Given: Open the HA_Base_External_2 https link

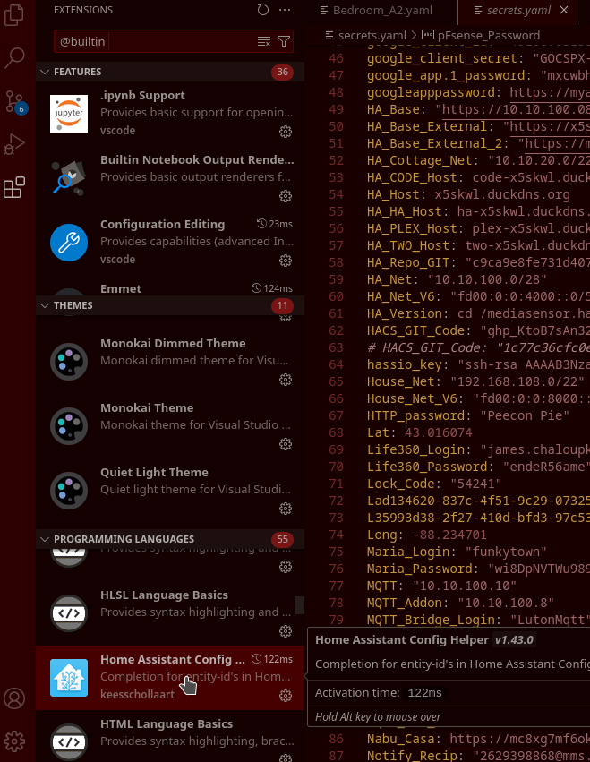Looking at the screenshot, I should [x=557, y=143].
